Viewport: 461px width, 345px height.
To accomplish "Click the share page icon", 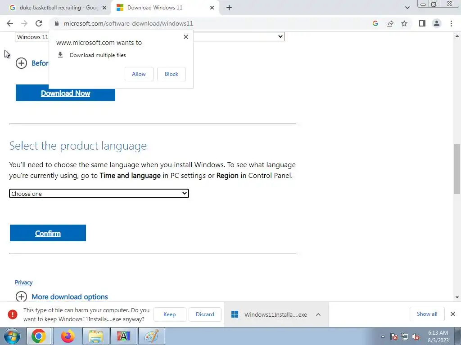I will tap(390, 23).
